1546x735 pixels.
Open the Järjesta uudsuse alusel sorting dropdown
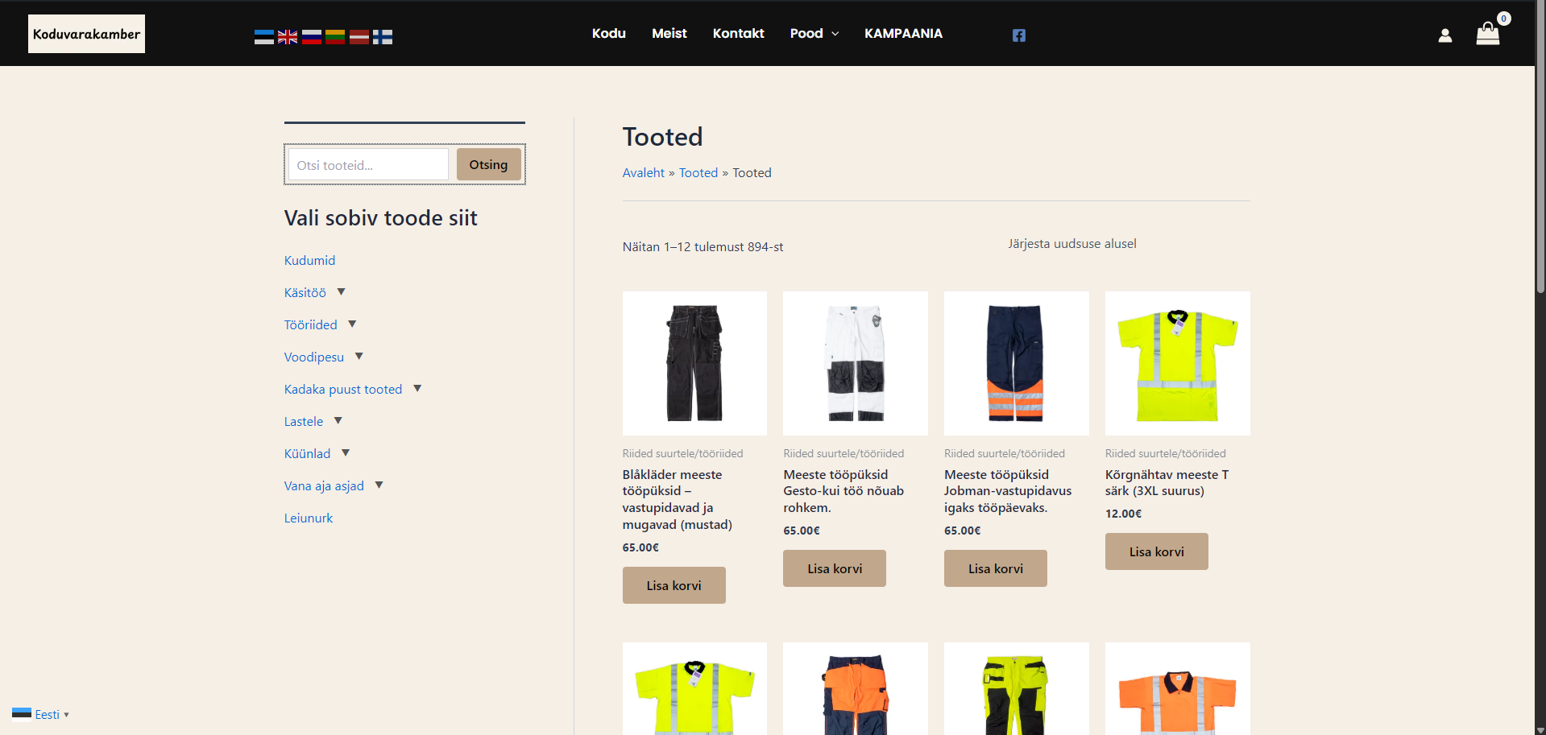click(x=1071, y=243)
